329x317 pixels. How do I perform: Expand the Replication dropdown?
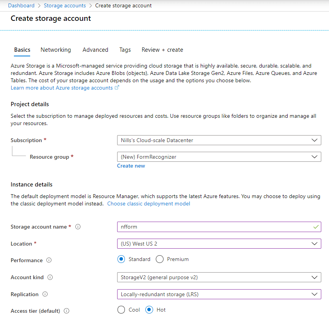pos(219,294)
